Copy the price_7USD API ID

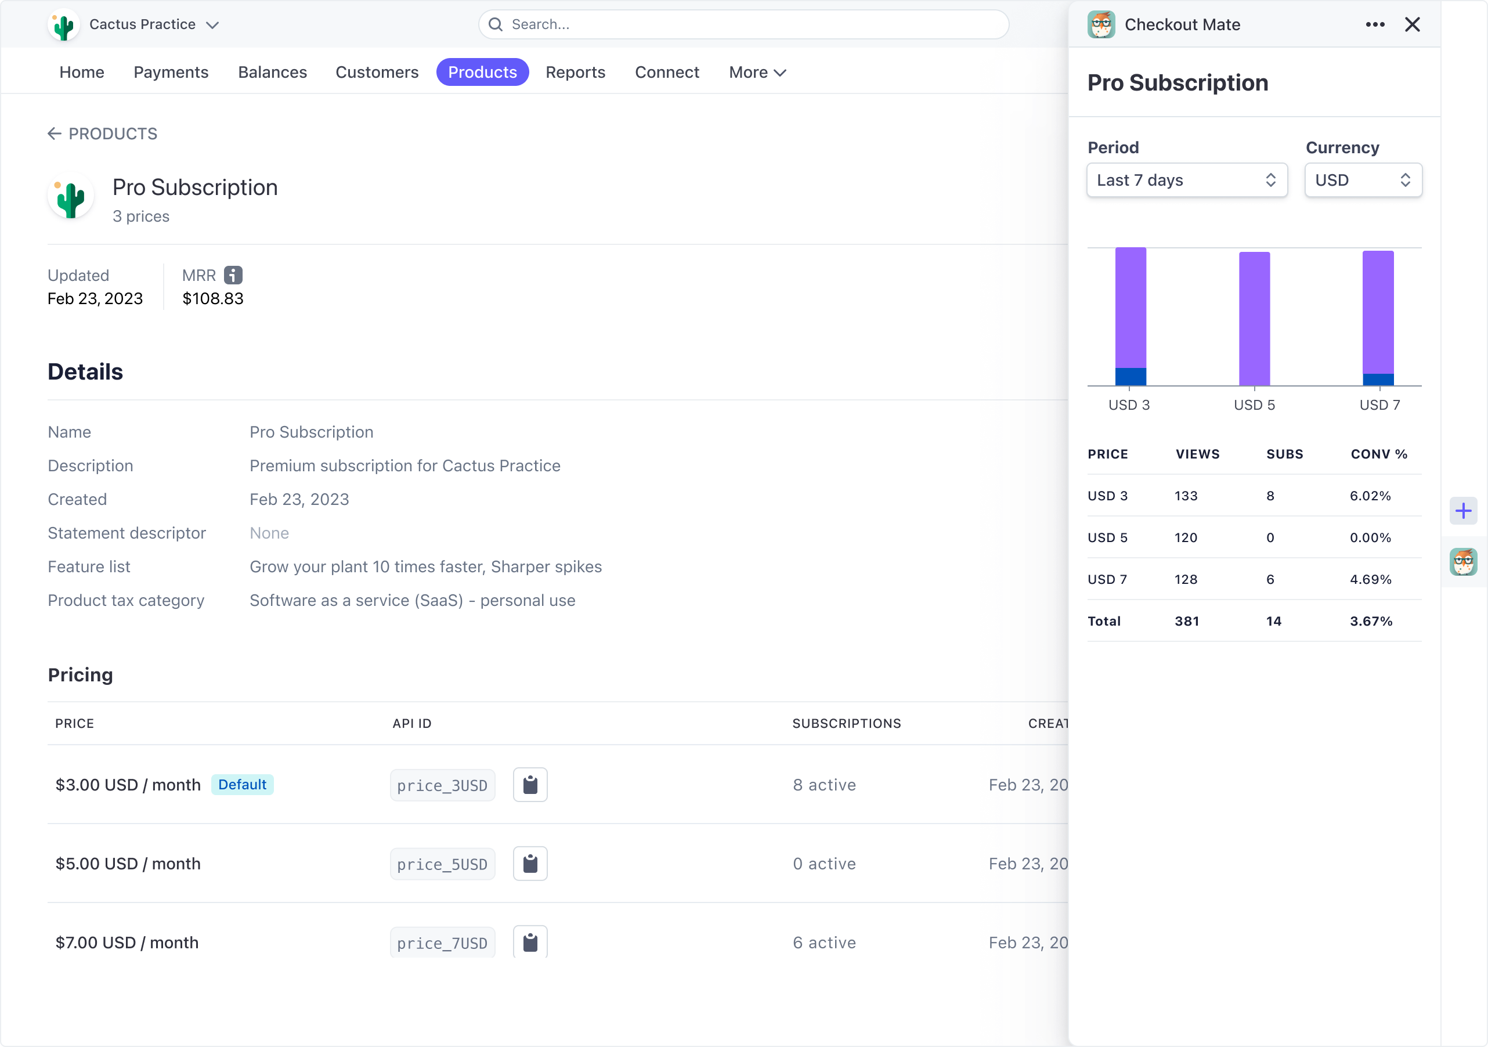click(530, 941)
